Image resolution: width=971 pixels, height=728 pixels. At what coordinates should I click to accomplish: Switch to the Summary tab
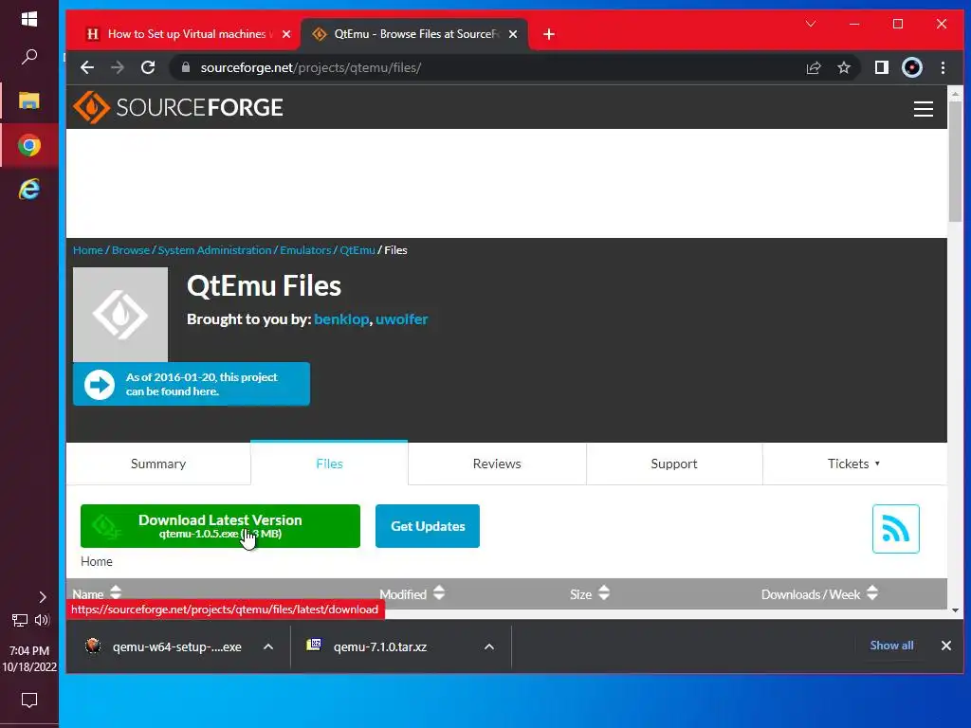[x=158, y=464]
